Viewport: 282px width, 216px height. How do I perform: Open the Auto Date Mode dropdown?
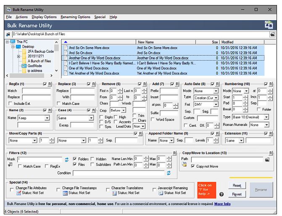point(216,91)
